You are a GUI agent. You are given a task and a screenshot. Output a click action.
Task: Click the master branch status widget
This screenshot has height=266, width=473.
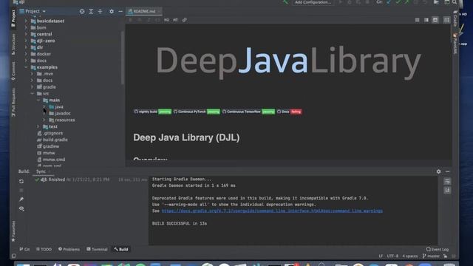click(x=431, y=256)
